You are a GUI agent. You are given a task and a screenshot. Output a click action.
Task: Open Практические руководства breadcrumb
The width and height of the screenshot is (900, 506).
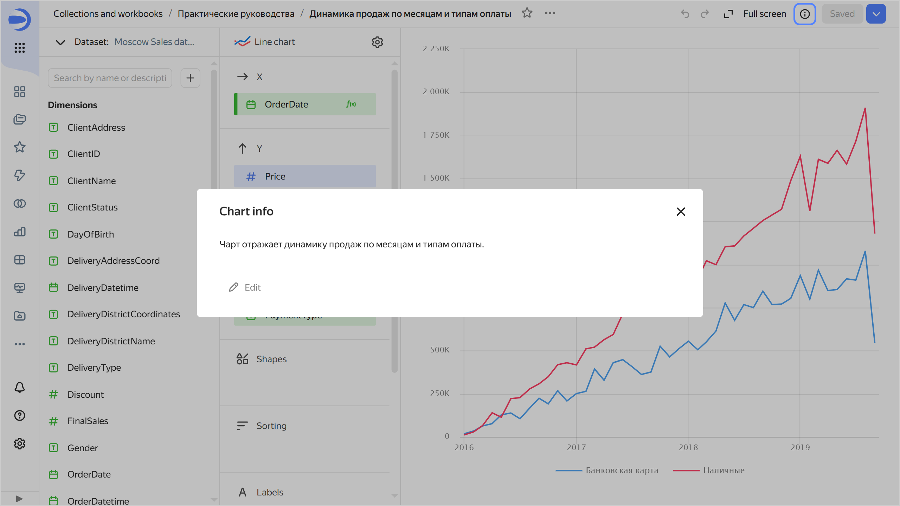click(236, 14)
